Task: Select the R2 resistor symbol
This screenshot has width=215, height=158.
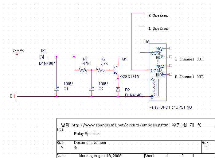Action: [x=100, y=70]
